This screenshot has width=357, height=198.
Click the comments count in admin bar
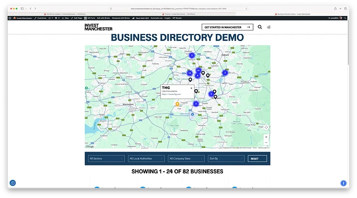click(57, 18)
